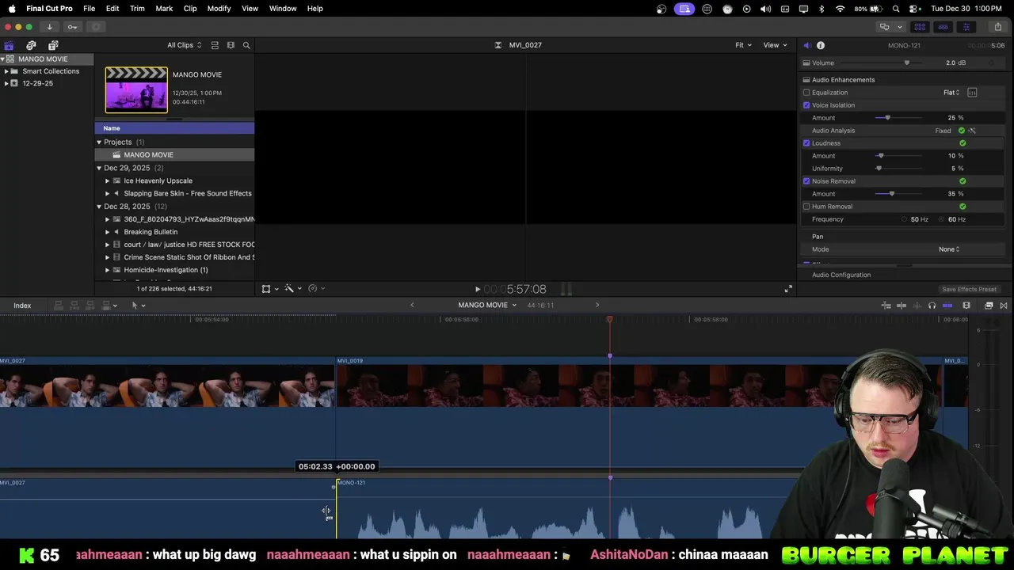Open the Photos and Audio sidebar
This screenshot has height=570, width=1014.
[x=31, y=45]
